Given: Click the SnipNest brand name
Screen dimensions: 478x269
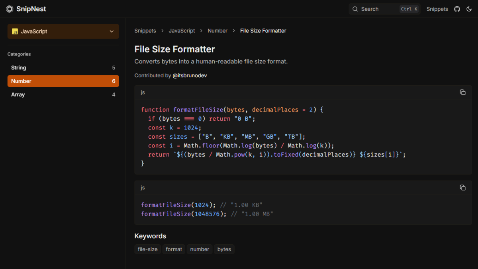Looking at the screenshot, I should pyautogui.click(x=31, y=9).
